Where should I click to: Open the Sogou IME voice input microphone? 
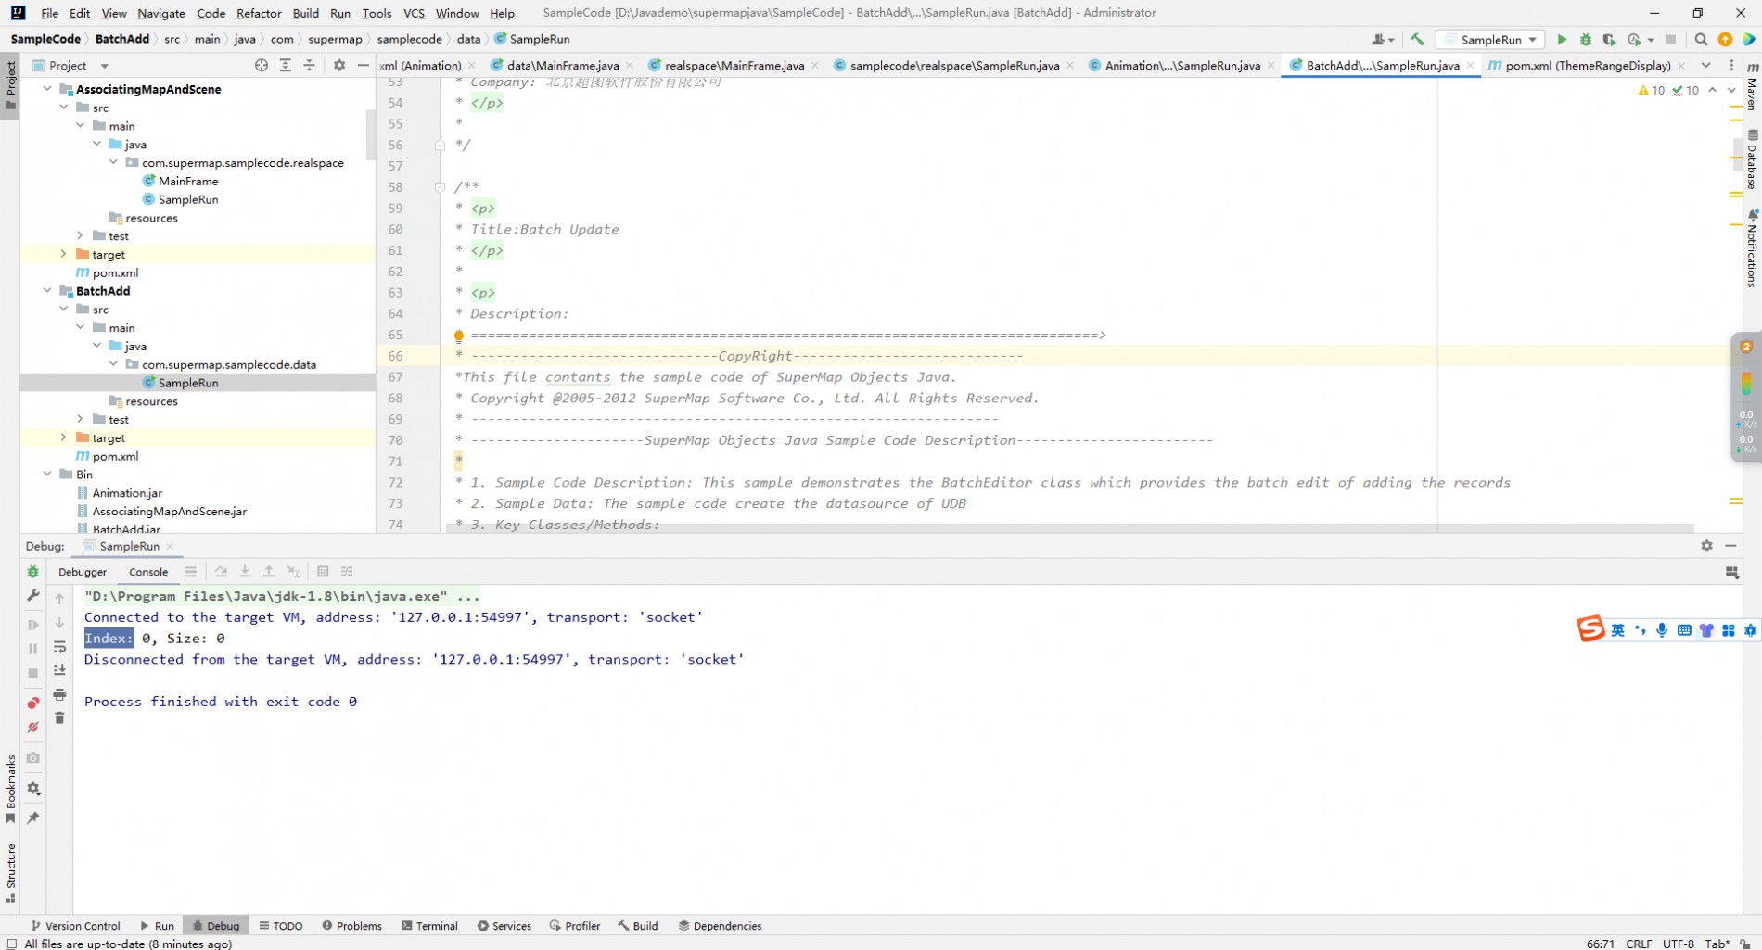coord(1662,630)
